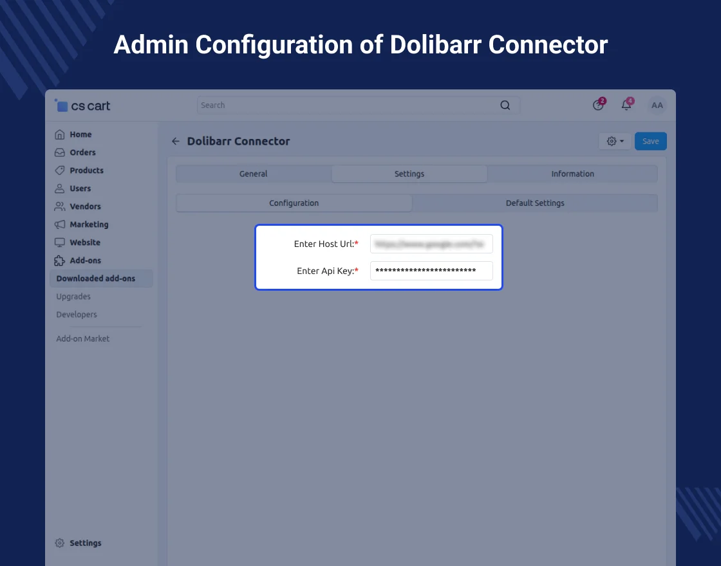Click the Vendors people icon

point(60,206)
